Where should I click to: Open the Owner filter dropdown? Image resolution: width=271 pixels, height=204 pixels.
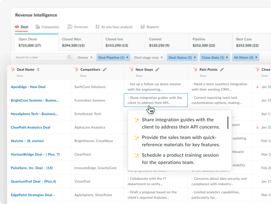85,57
